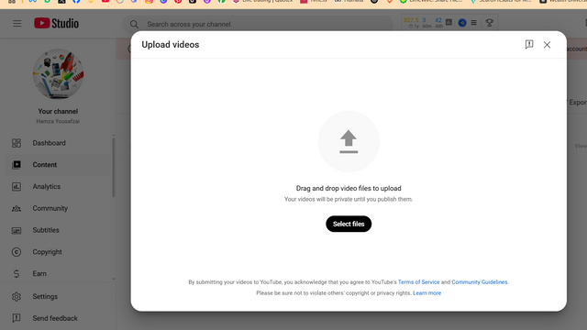Viewport: 587px width, 330px height.
Task: Click the sidebar scrollbar
Action: click(x=114, y=167)
